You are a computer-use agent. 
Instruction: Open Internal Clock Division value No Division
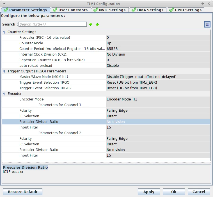coord(158,54)
